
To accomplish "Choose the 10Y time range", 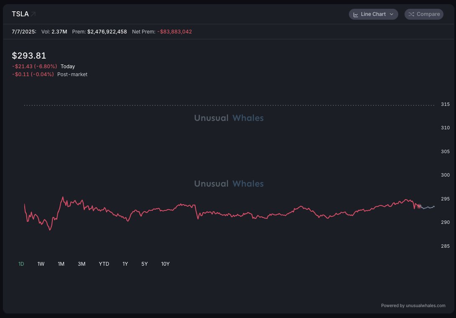I will [165, 264].
